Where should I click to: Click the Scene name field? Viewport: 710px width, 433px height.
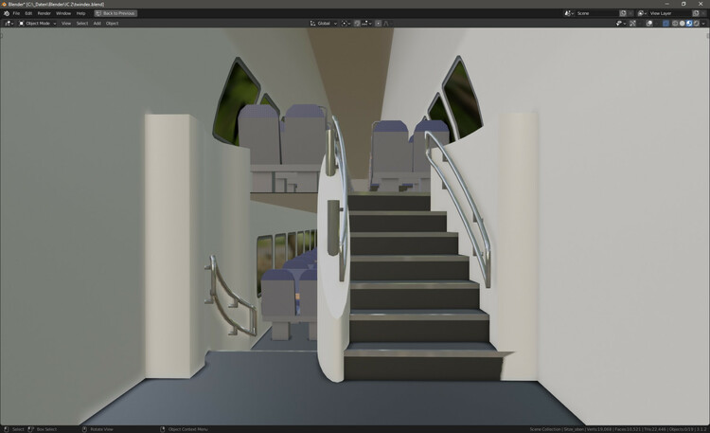point(596,13)
